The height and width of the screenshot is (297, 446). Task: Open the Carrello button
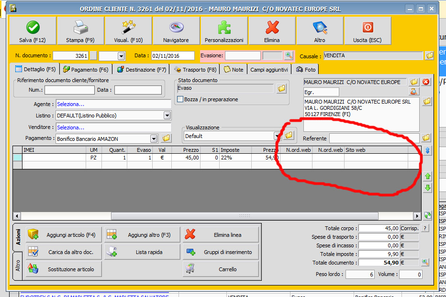click(221, 269)
